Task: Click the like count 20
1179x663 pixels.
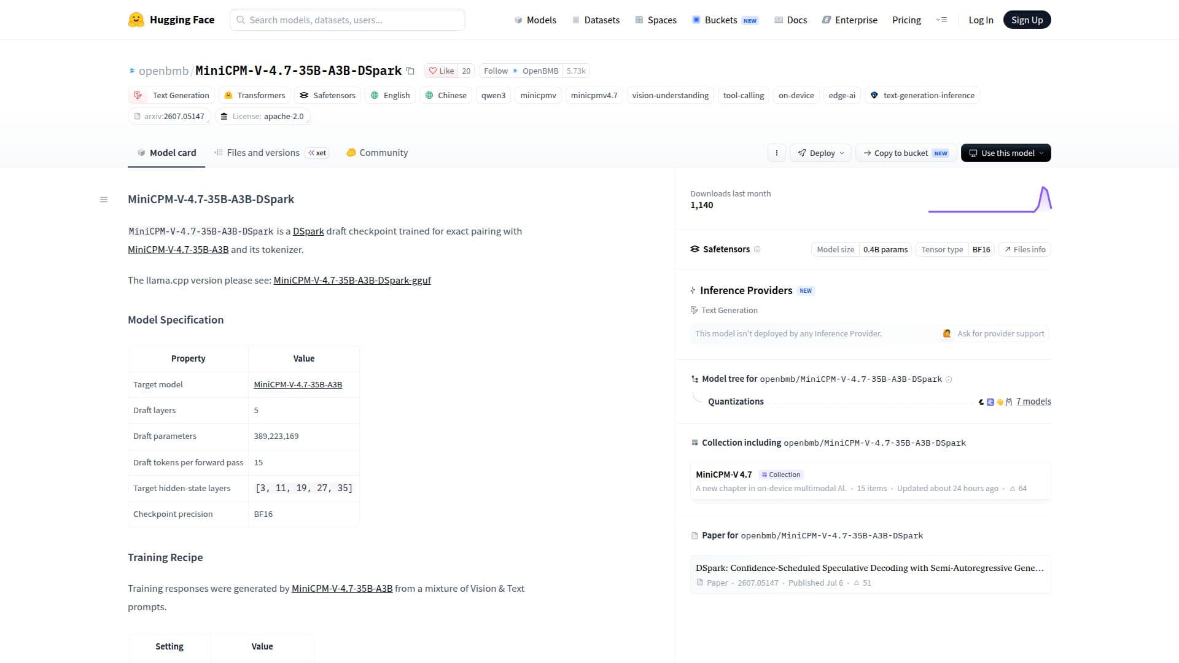Action: point(466,71)
